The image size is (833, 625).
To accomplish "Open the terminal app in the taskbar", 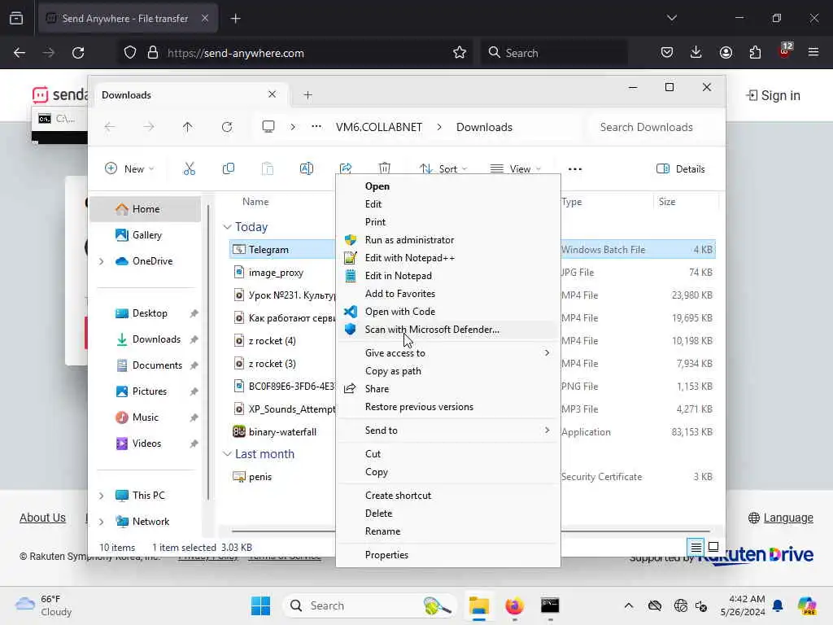I will click(550, 605).
